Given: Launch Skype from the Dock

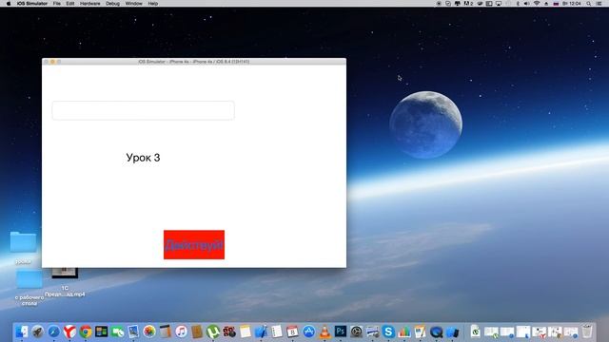Looking at the screenshot, I should click(x=388, y=332).
